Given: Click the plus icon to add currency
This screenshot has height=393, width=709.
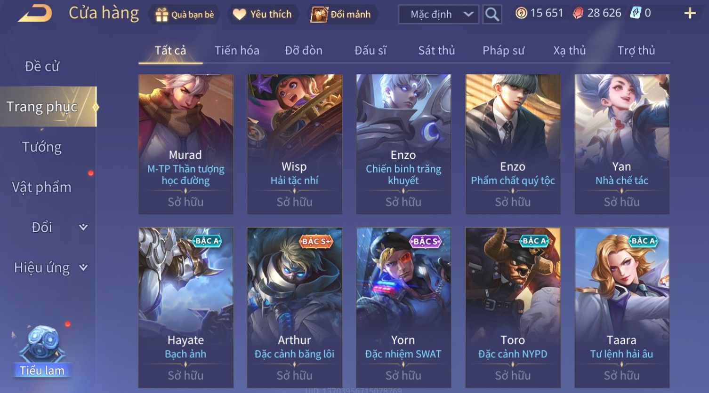Looking at the screenshot, I should click(690, 13).
